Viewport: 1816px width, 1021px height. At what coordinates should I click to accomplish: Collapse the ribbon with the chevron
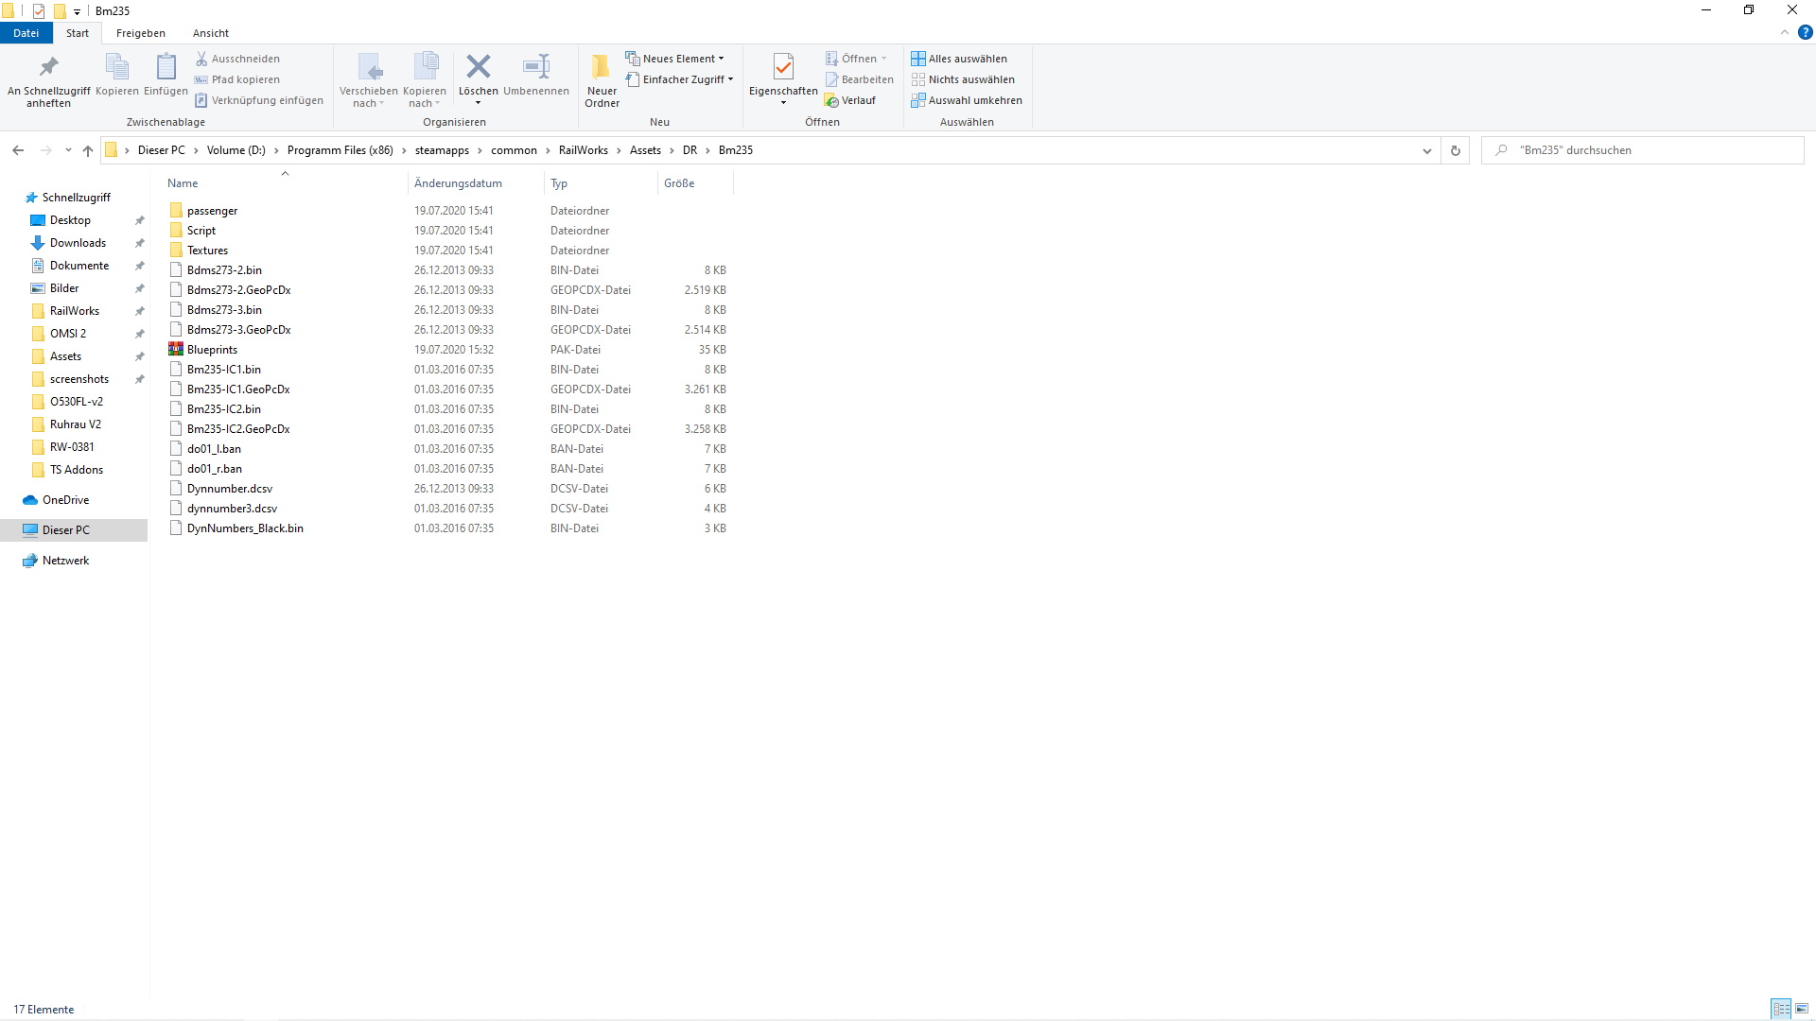[1785, 33]
